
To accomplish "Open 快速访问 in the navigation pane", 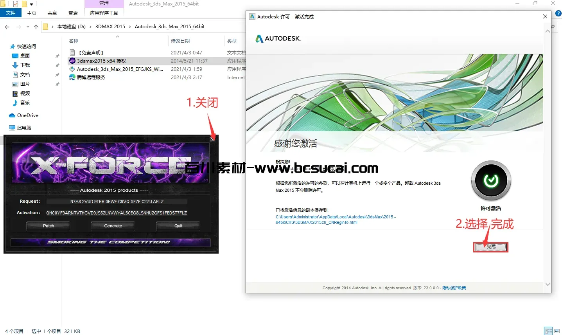I will 26,46.
